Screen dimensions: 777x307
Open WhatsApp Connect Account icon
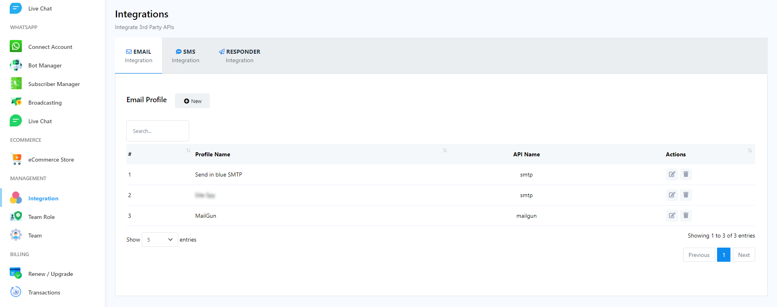(x=16, y=46)
